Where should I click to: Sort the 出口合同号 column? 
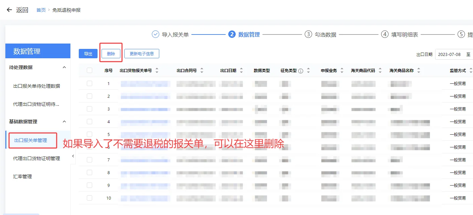pyautogui.click(x=201, y=70)
